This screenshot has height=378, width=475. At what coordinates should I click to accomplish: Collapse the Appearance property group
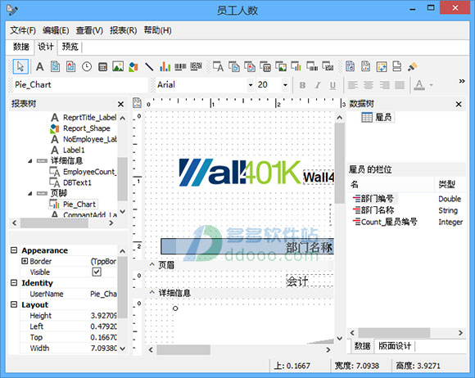point(14,250)
